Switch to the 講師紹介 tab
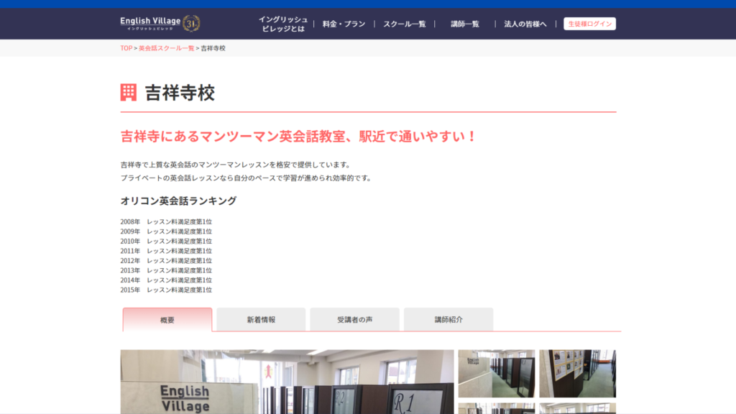736x414 pixels. tap(448, 319)
